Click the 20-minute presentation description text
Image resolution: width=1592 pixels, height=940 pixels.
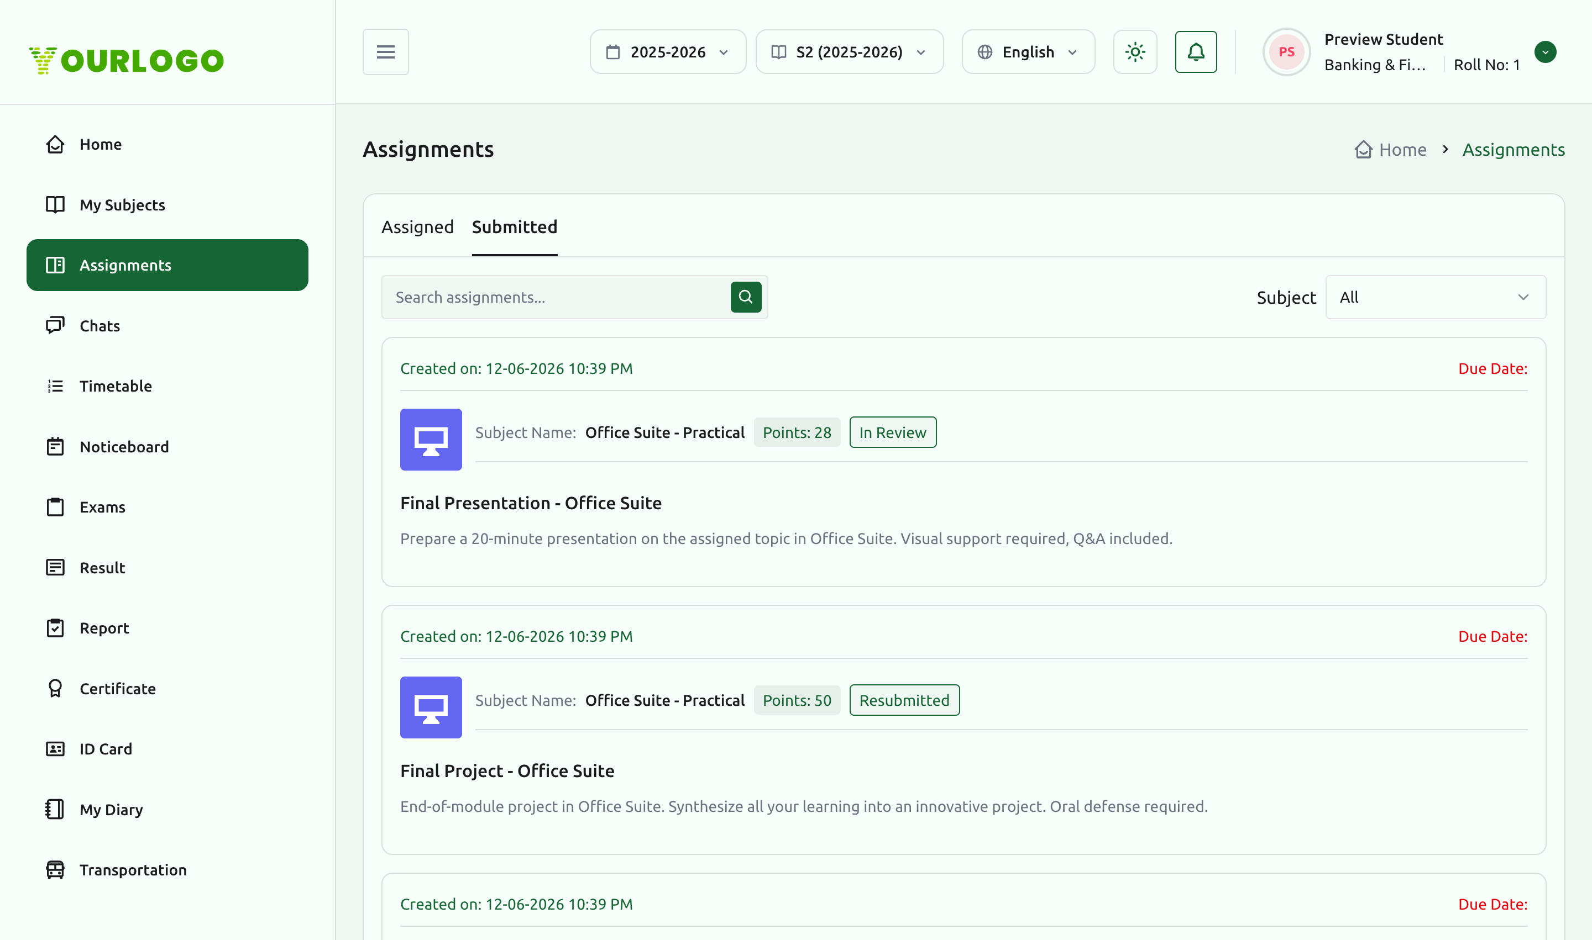pyautogui.click(x=786, y=538)
